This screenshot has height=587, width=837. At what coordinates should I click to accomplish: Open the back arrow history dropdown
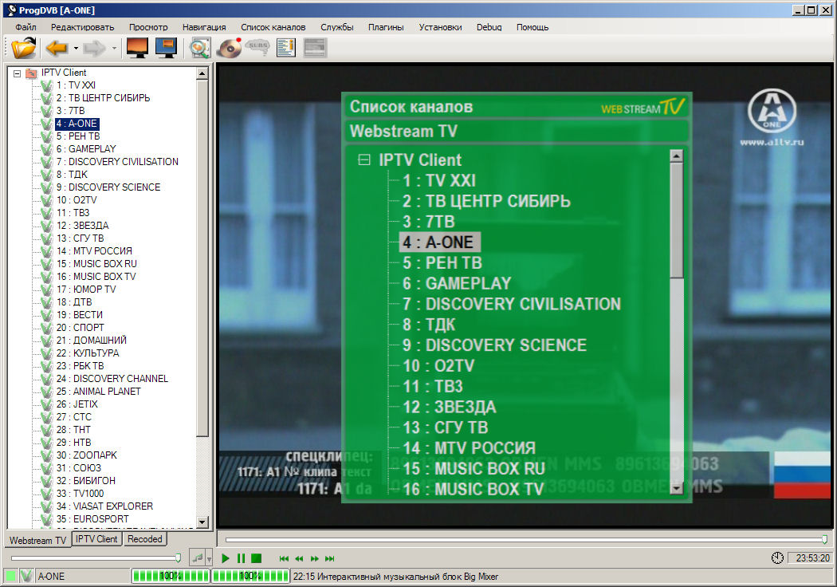pyautogui.click(x=76, y=48)
